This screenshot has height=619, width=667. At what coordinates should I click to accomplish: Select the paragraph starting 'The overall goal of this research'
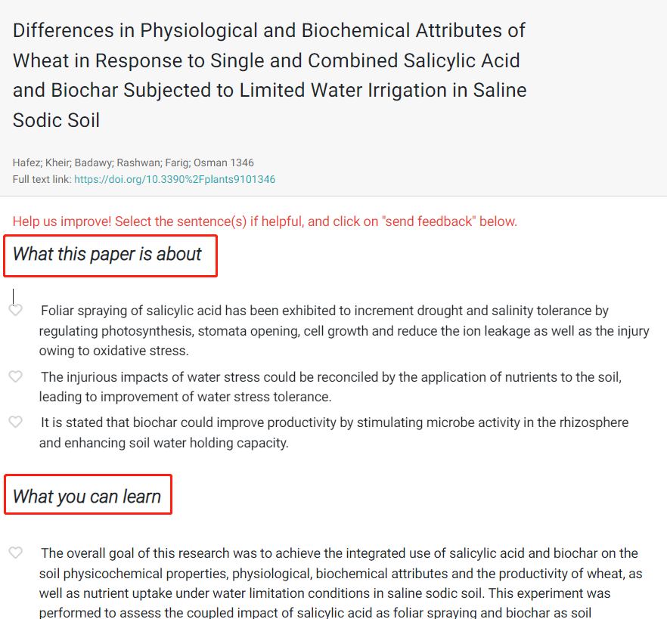(340, 583)
